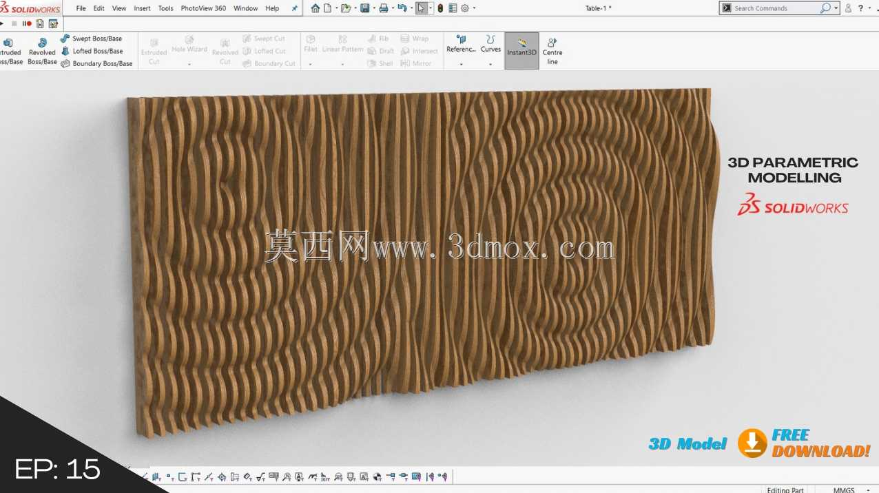Open dropdown arrow next to Save icon
879x493 pixels.
(374, 8)
